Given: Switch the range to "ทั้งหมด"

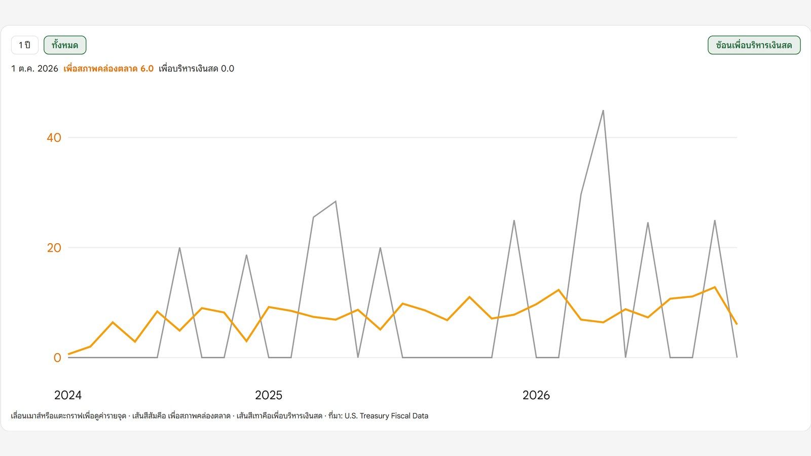Looking at the screenshot, I should (x=65, y=45).
